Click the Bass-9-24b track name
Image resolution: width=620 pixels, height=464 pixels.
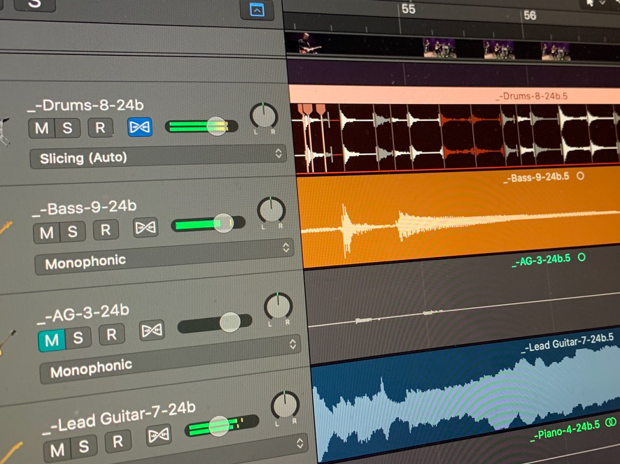pos(85,208)
